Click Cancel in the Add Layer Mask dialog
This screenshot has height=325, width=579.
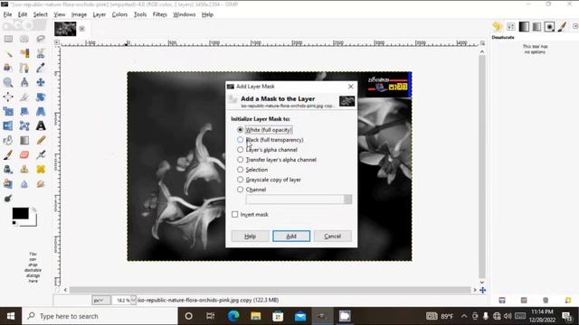click(332, 237)
